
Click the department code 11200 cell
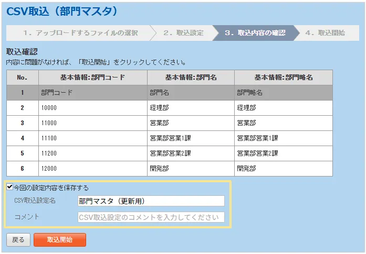tap(92, 153)
